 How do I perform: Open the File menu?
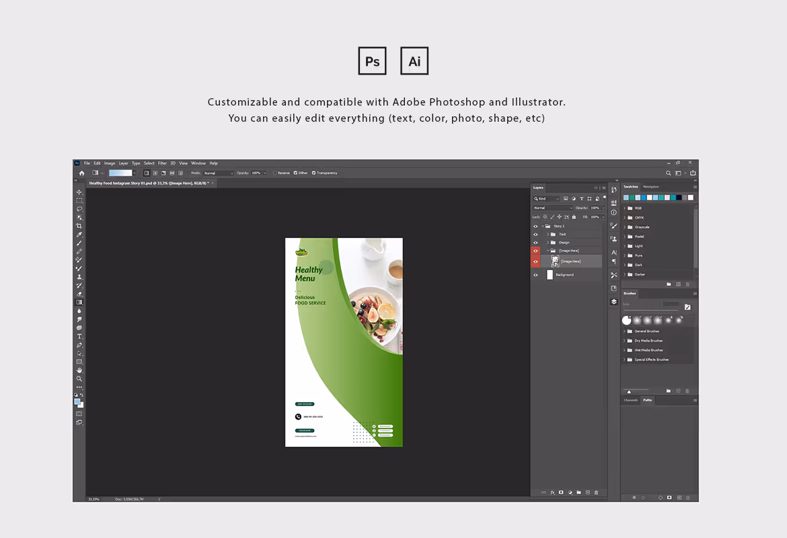coord(87,163)
